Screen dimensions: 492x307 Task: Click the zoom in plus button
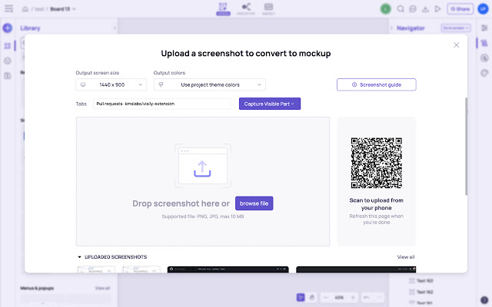(353, 297)
